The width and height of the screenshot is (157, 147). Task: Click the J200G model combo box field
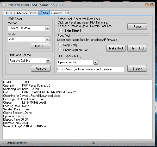tap(29, 39)
